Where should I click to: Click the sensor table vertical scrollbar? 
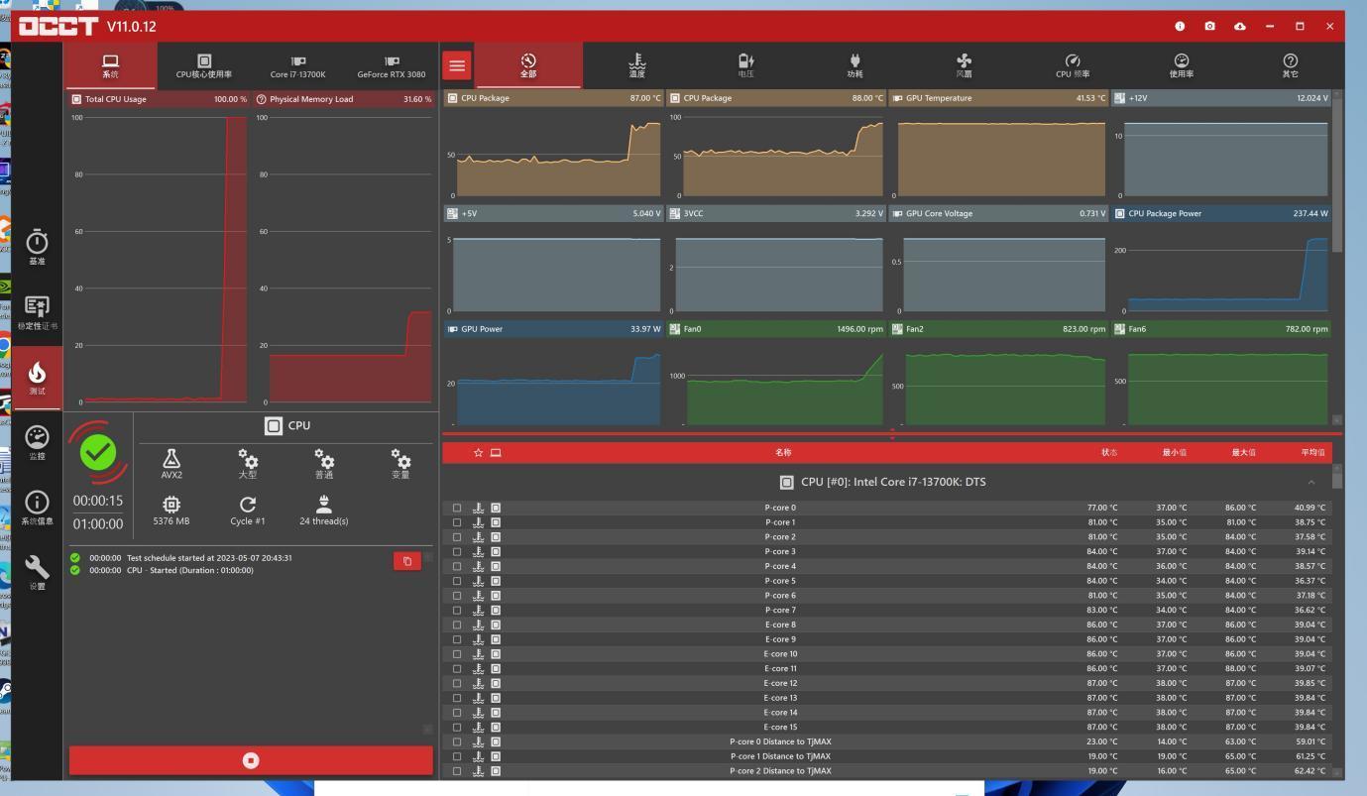1337,482
